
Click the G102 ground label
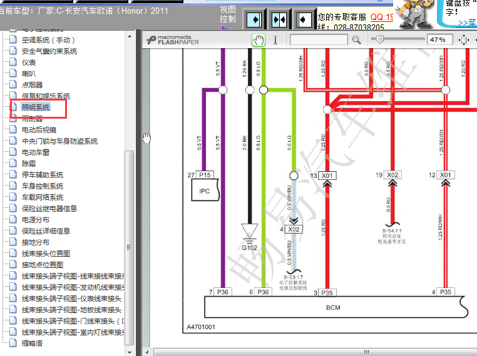[x=249, y=248]
